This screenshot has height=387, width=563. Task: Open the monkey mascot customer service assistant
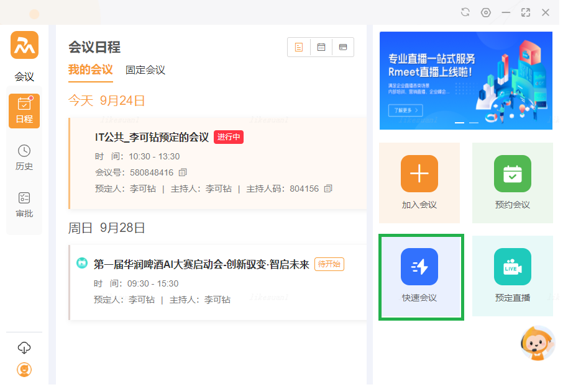click(x=537, y=344)
